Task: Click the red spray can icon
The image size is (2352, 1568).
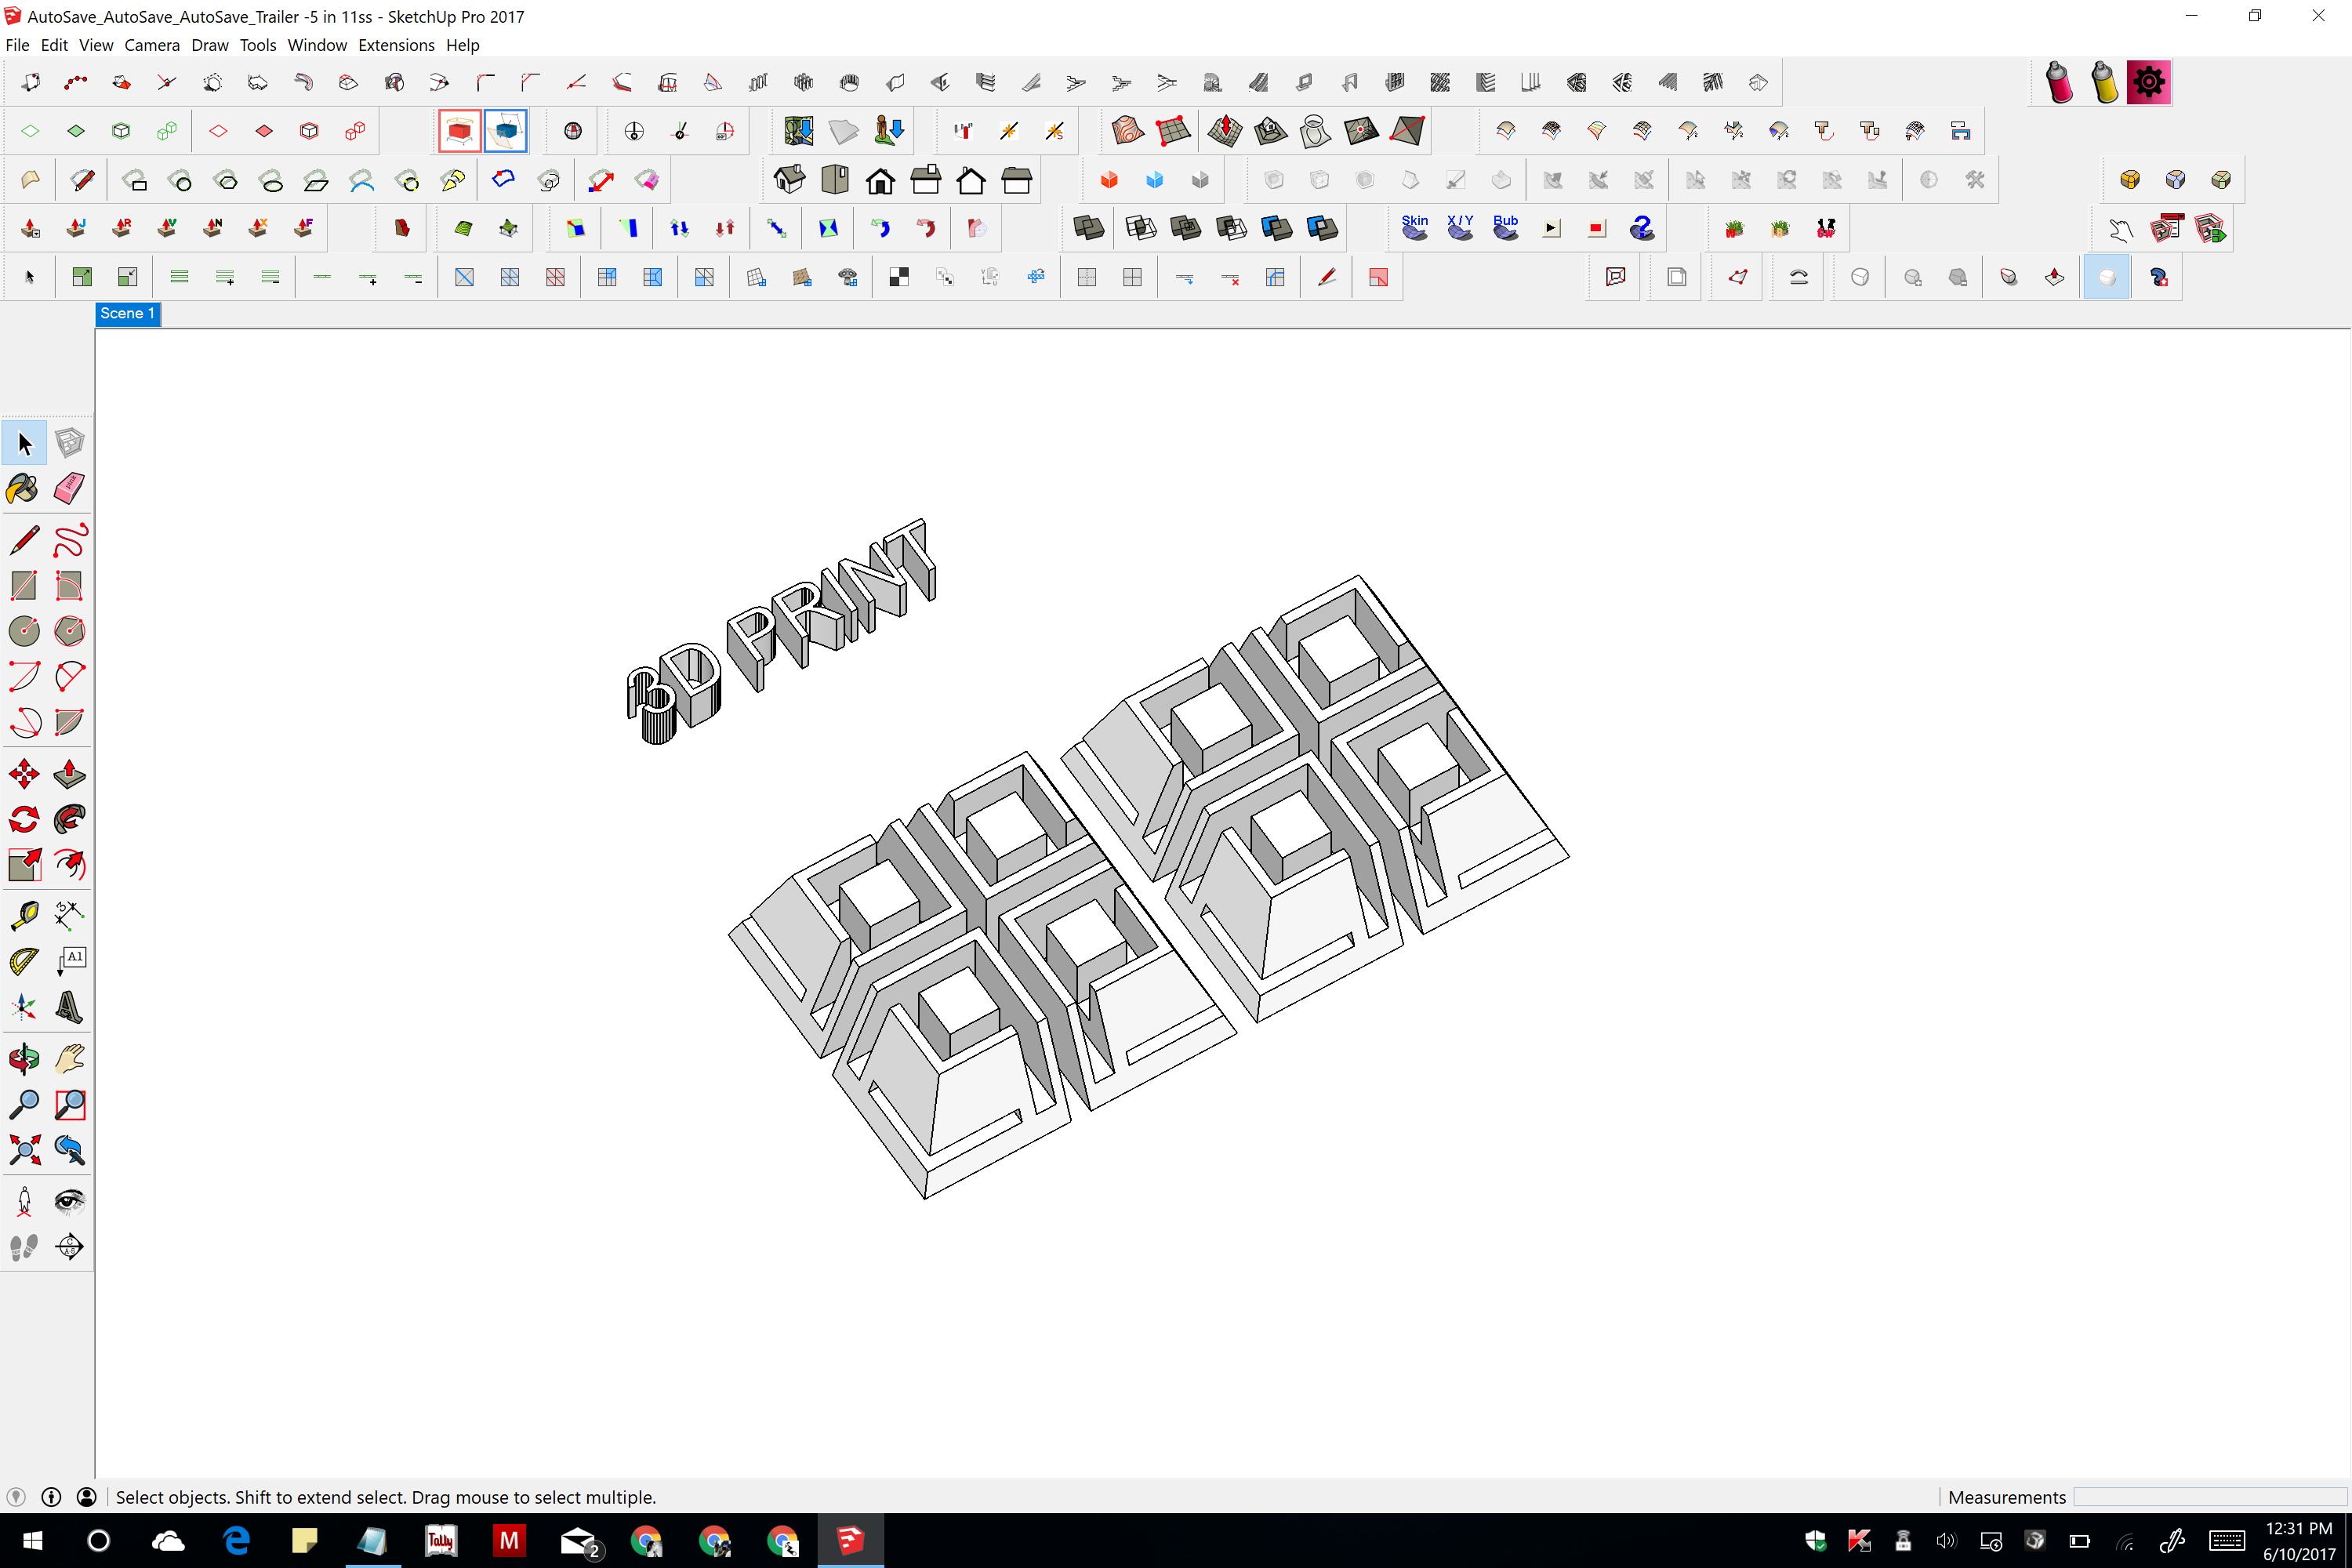Action: coord(2059,82)
